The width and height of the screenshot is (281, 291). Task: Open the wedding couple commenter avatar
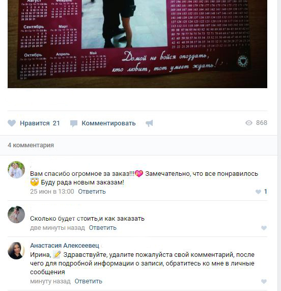(x=16, y=170)
